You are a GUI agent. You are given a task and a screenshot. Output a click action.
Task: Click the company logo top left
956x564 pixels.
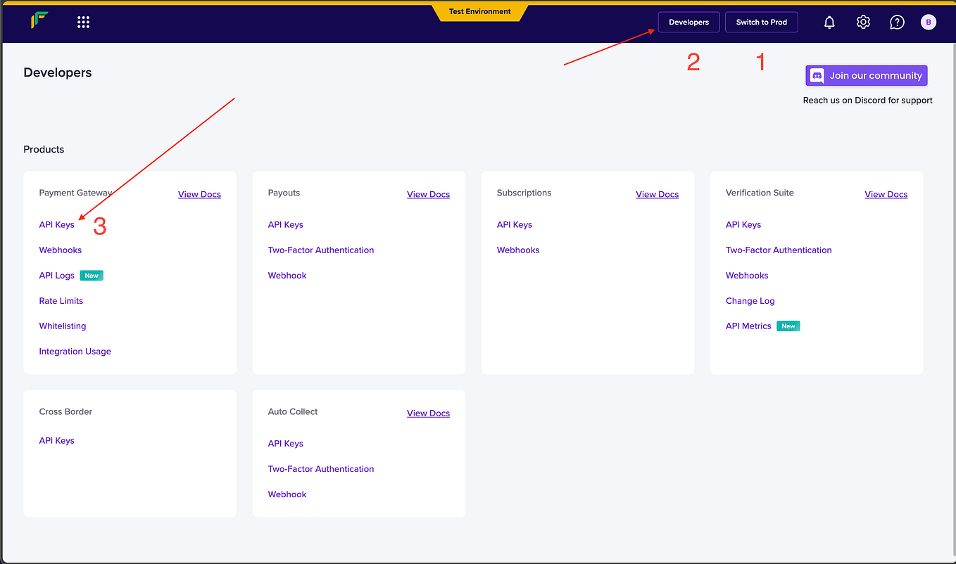coord(39,21)
